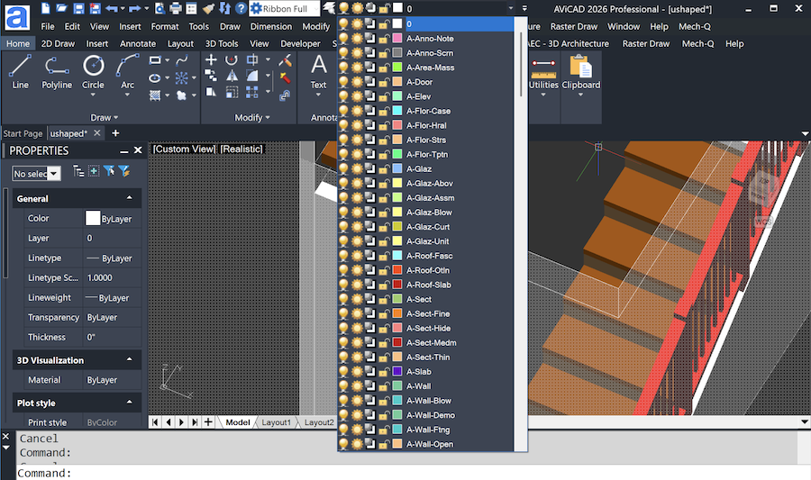Open the Utilities ribbon panel
811x480 pixels.
(x=543, y=77)
